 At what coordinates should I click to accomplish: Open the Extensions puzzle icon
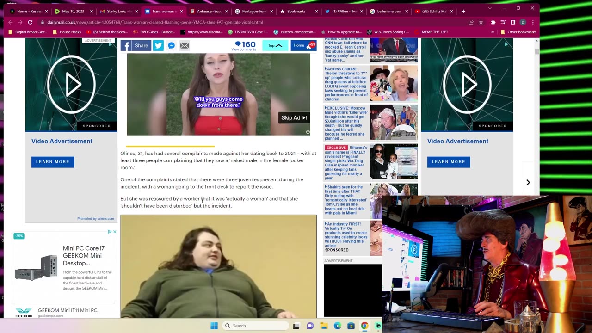click(493, 22)
